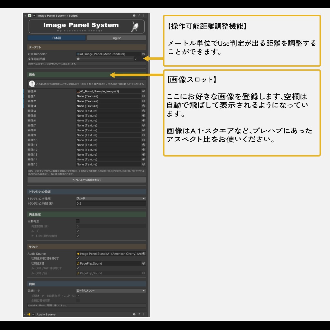Toggle the ループ checkbox

point(78,231)
